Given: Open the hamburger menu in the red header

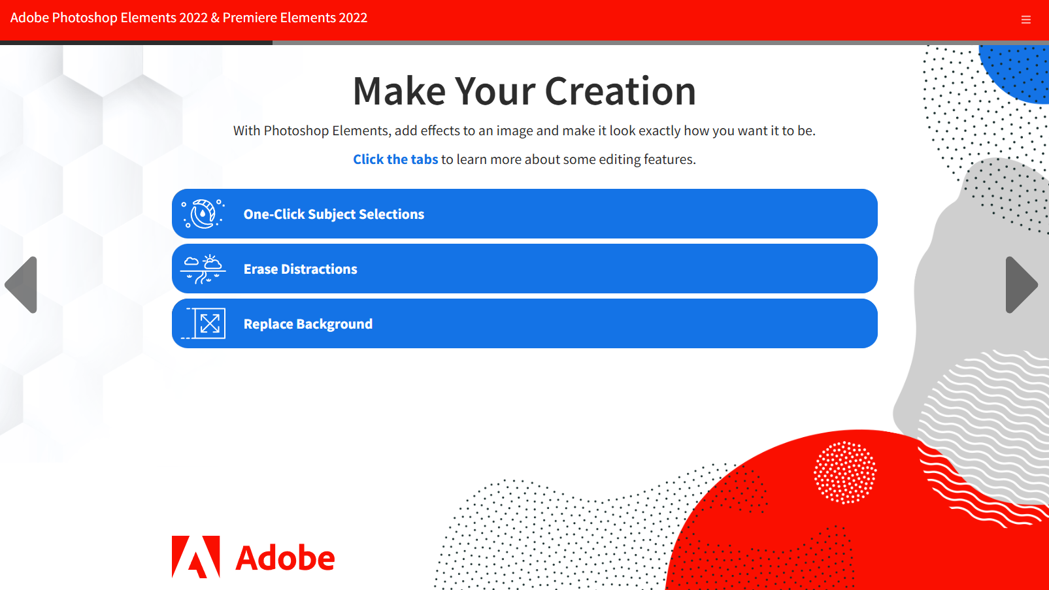Looking at the screenshot, I should [1025, 20].
